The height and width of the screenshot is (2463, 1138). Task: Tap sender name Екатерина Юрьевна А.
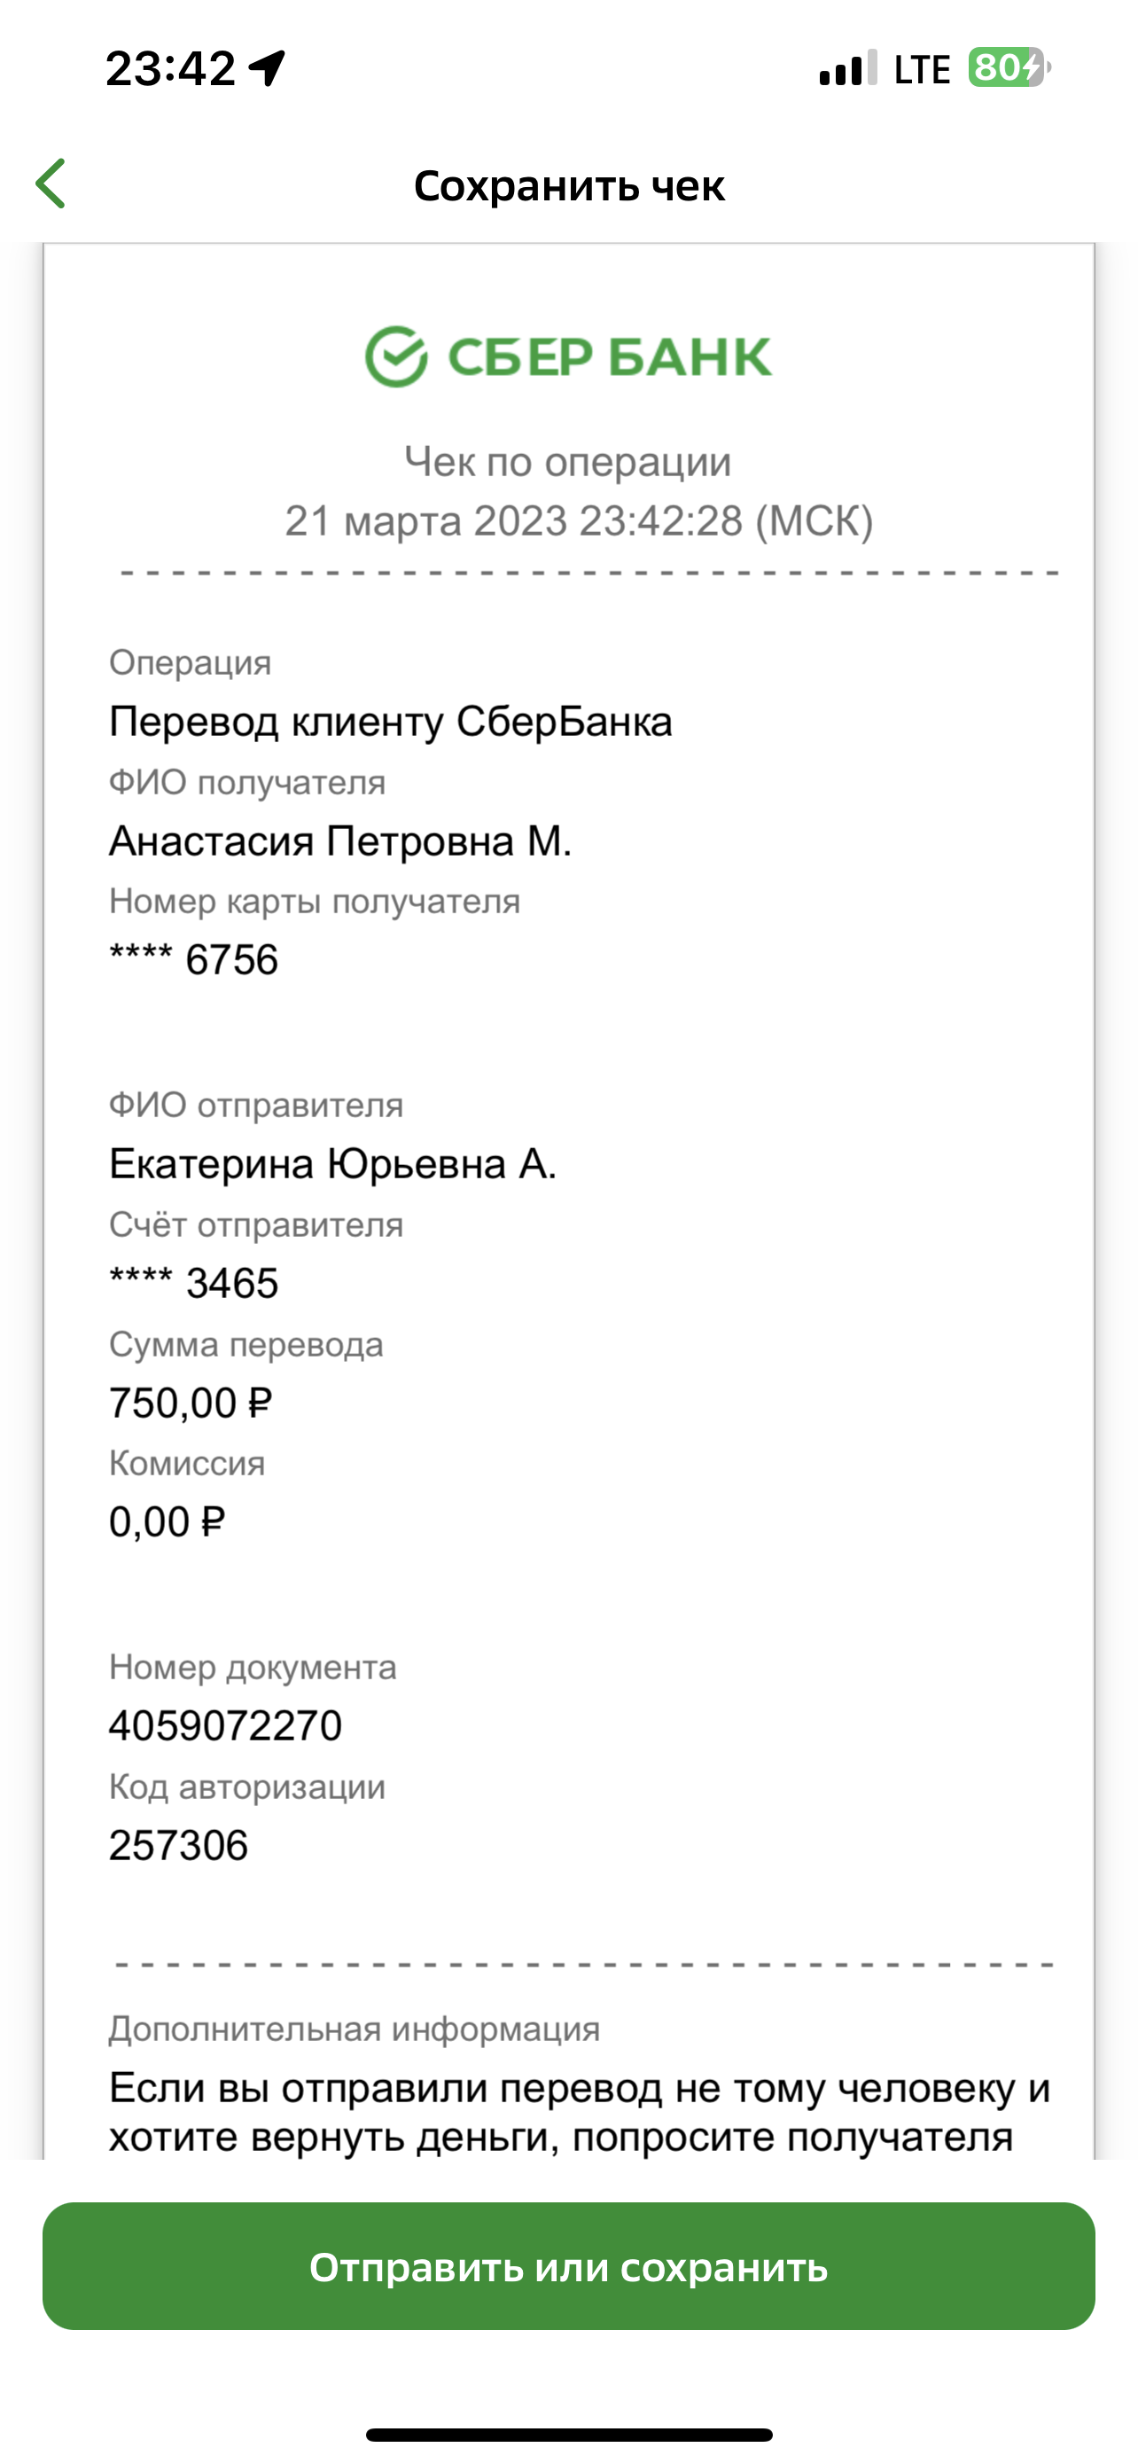coord(332,1163)
